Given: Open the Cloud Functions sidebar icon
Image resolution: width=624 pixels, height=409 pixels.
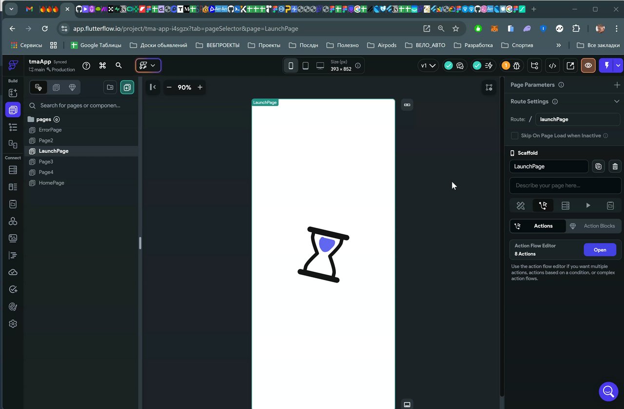Looking at the screenshot, I should (13, 272).
